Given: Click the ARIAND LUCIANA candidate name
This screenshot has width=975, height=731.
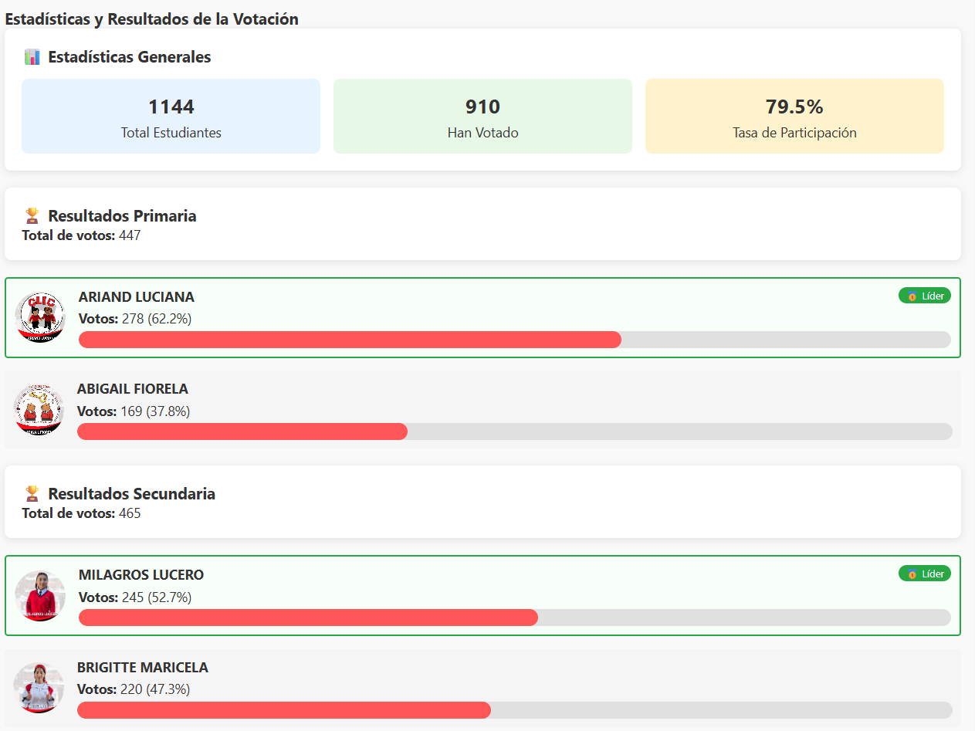Looking at the screenshot, I should [137, 297].
